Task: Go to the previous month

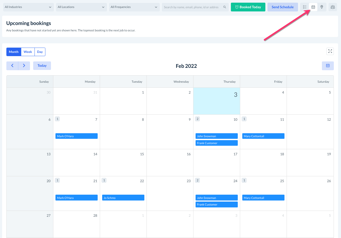Action: [12, 66]
